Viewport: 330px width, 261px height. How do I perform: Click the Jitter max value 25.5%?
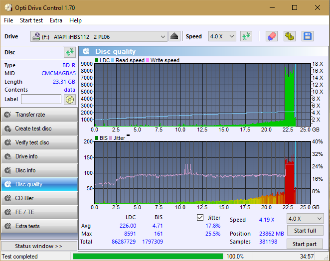pyautogui.click(x=213, y=234)
